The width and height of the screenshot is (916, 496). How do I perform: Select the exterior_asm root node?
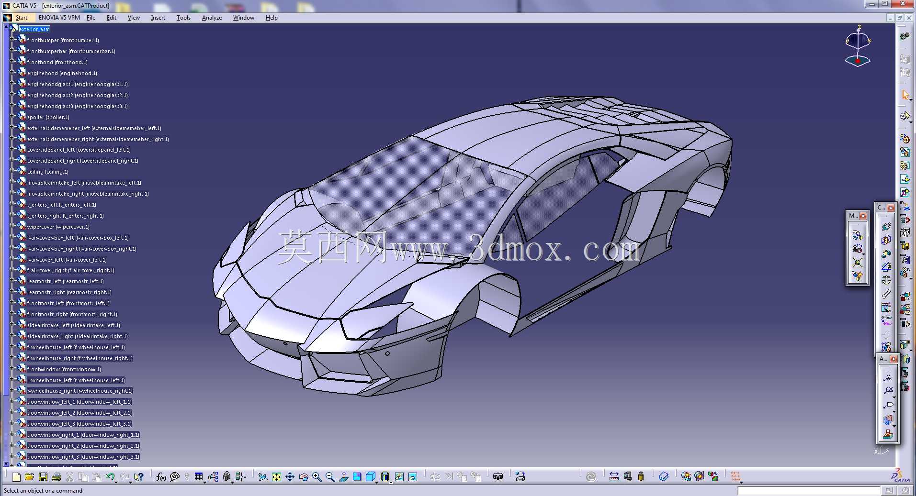[34, 29]
